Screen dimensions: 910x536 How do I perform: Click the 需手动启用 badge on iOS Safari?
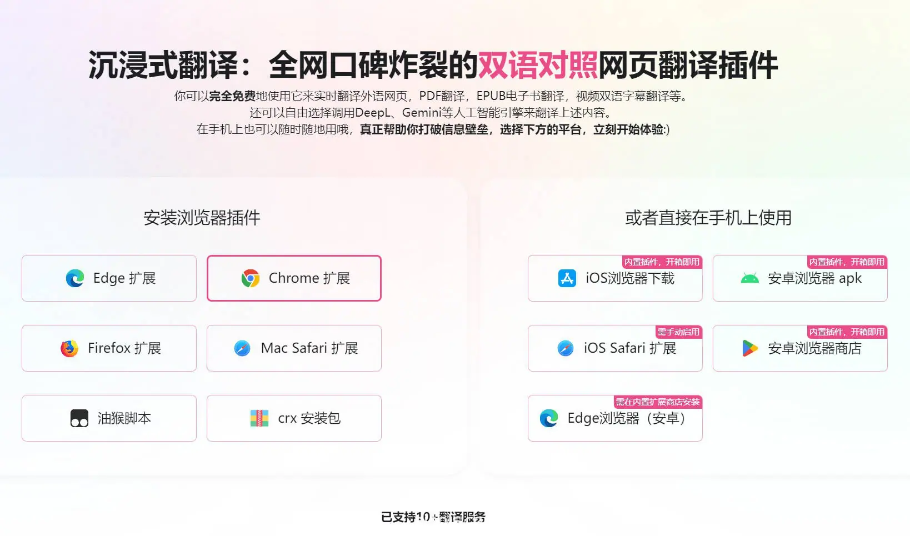[678, 332]
